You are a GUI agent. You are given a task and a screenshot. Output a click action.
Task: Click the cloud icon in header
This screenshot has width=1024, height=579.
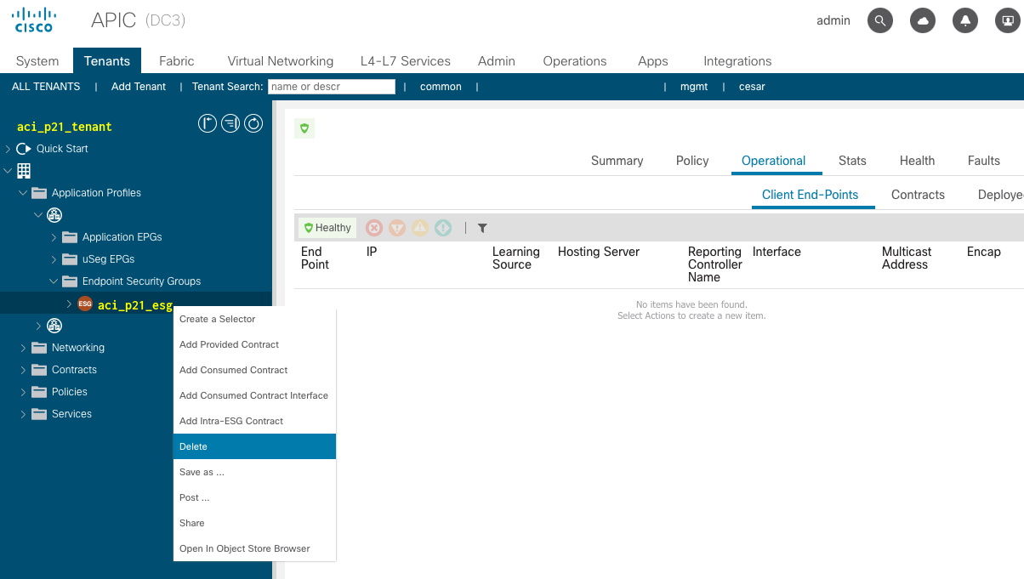923,21
